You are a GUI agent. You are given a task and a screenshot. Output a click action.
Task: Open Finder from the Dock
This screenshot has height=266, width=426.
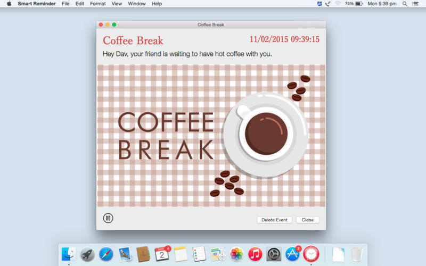coord(69,254)
